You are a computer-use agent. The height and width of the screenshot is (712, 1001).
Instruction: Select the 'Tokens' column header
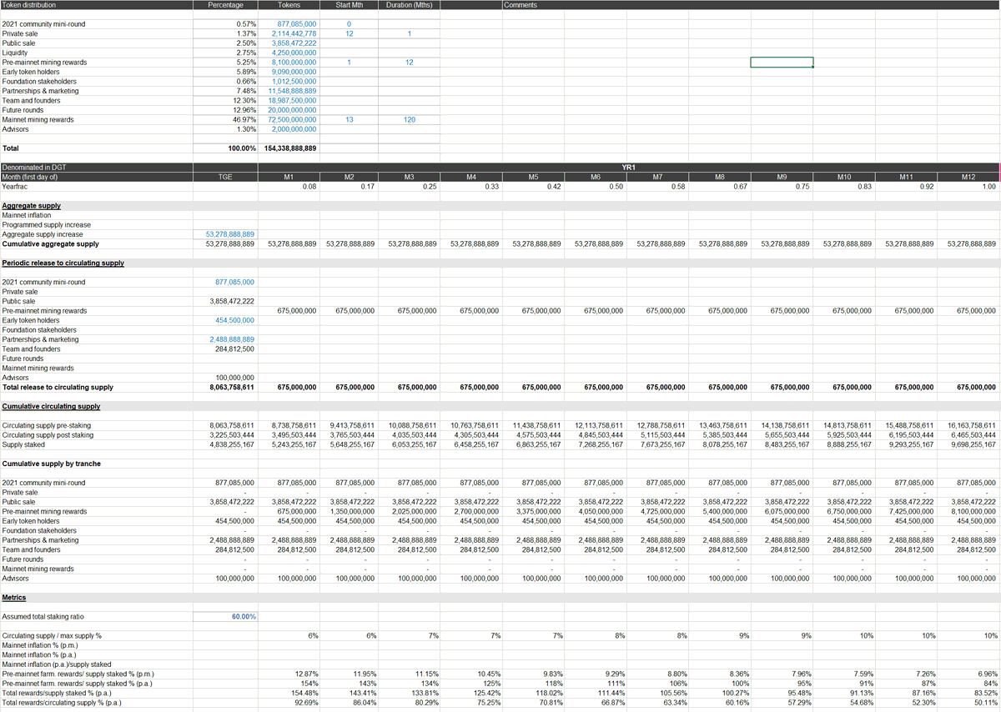pos(288,5)
